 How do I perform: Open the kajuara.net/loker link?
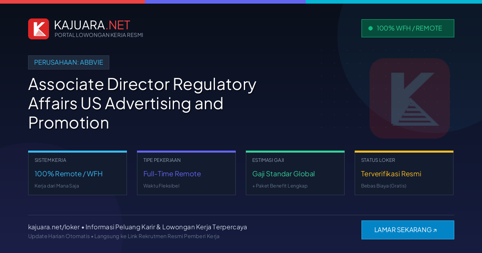coord(54,227)
